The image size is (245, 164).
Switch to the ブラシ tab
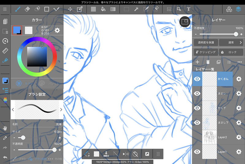tap(19, 159)
